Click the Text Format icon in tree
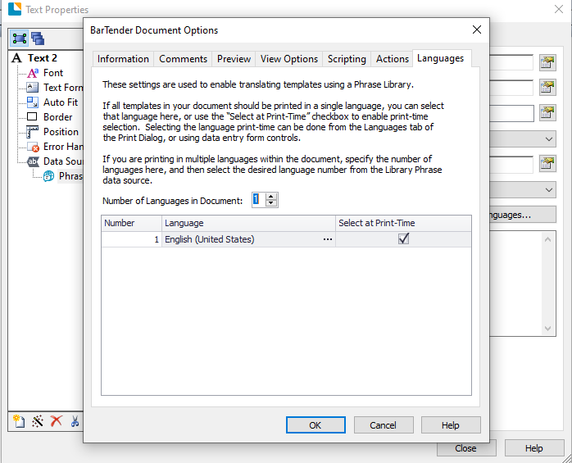This screenshot has height=463, width=572. click(x=33, y=88)
